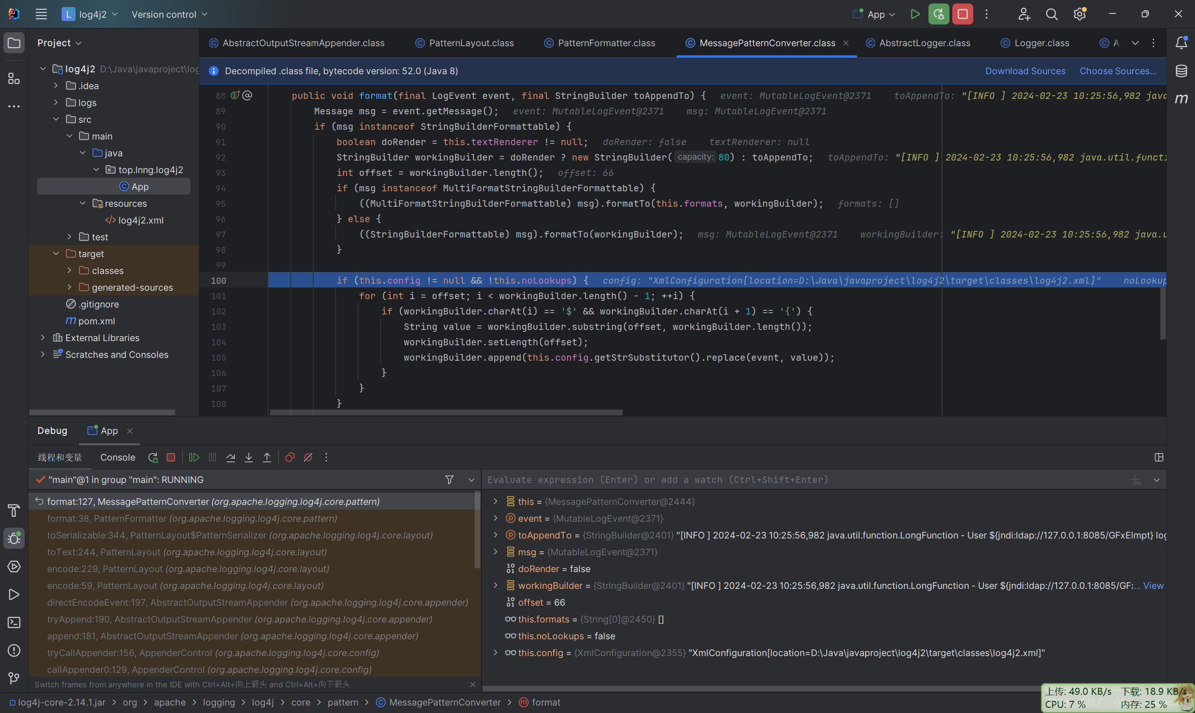The image size is (1195, 713).
Task: Click Choose Sources link
Action: (1118, 71)
